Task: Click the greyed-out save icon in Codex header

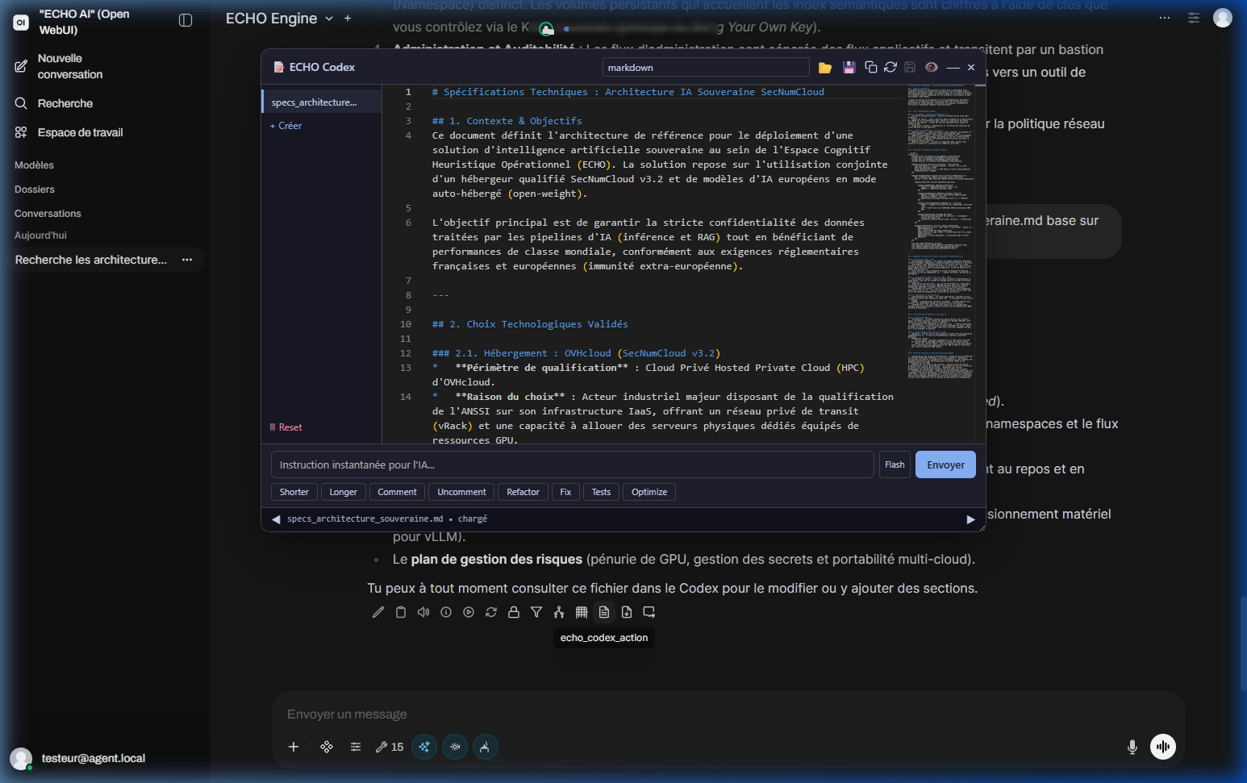Action: (x=910, y=67)
